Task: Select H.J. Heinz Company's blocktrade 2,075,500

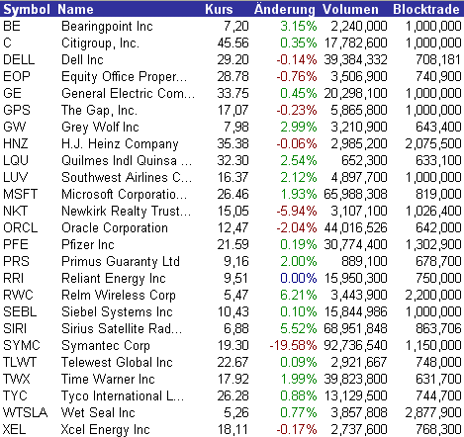Action: click(433, 143)
